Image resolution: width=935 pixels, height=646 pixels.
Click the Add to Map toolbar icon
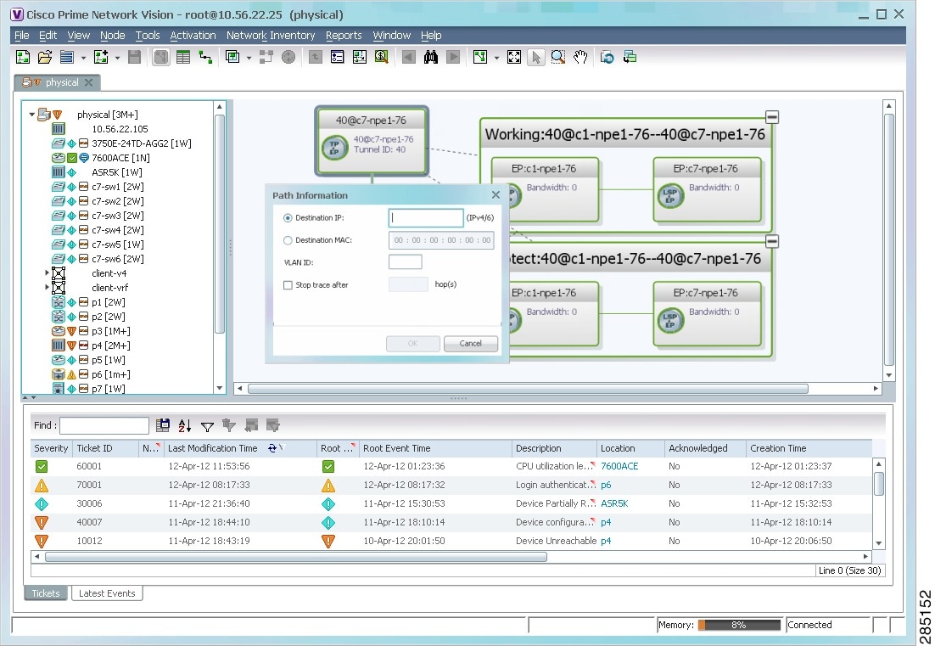[101, 57]
